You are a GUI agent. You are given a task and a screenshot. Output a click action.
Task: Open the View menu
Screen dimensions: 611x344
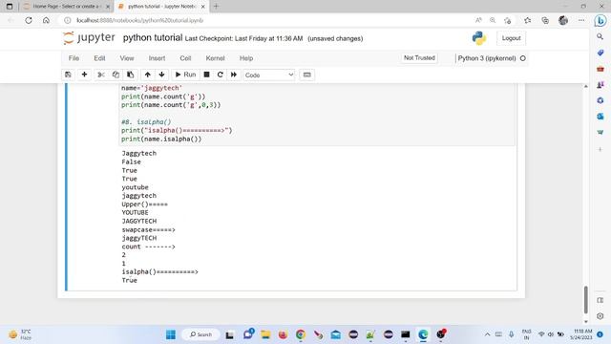127,58
